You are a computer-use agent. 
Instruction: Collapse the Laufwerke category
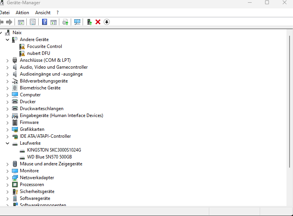pyautogui.click(x=8, y=143)
